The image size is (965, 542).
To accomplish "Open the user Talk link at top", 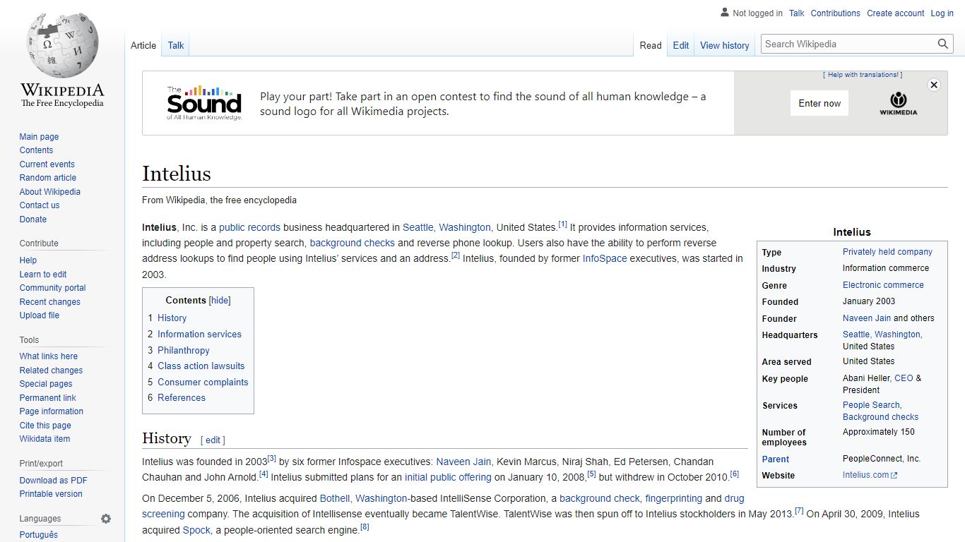I will tap(797, 13).
